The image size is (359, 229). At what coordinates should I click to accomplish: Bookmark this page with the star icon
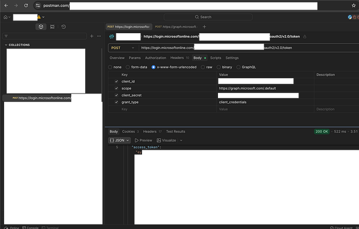353,6
